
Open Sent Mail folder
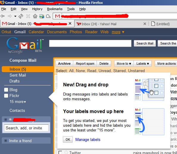point(18,75)
